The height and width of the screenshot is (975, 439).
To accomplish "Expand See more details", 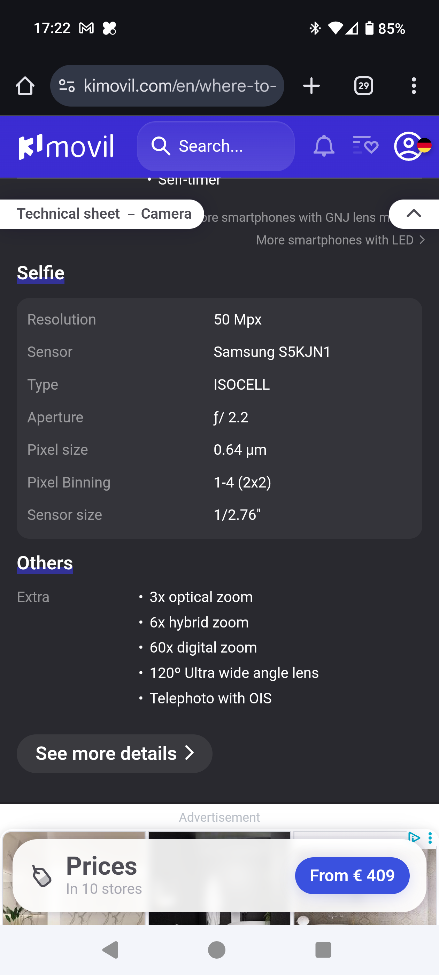I will coord(114,754).
